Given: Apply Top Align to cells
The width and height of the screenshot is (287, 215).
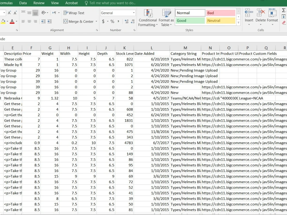Looking at the screenshot, I should 23,13.
